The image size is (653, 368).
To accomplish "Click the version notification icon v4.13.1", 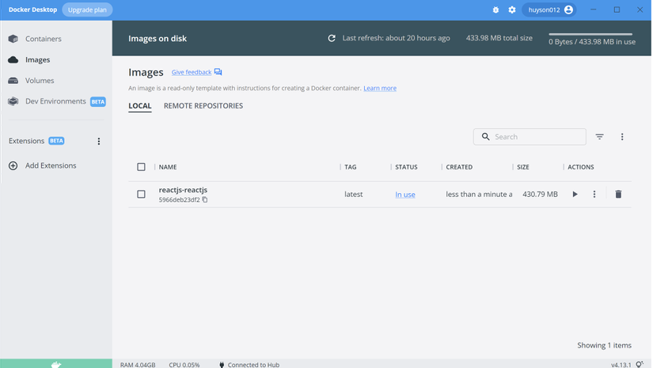I will click(x=640, y=365).
